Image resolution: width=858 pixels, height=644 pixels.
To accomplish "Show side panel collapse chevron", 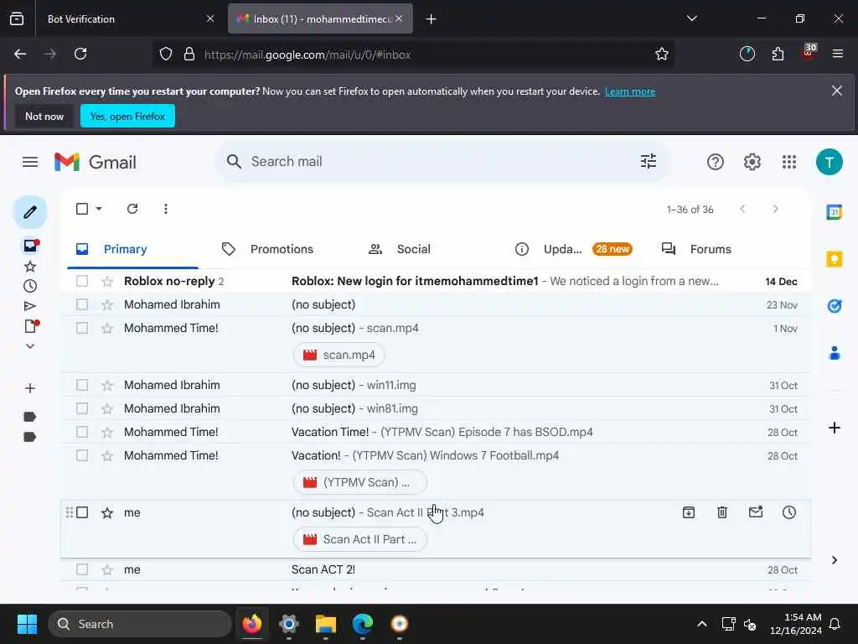I will (x=834, y=560).
